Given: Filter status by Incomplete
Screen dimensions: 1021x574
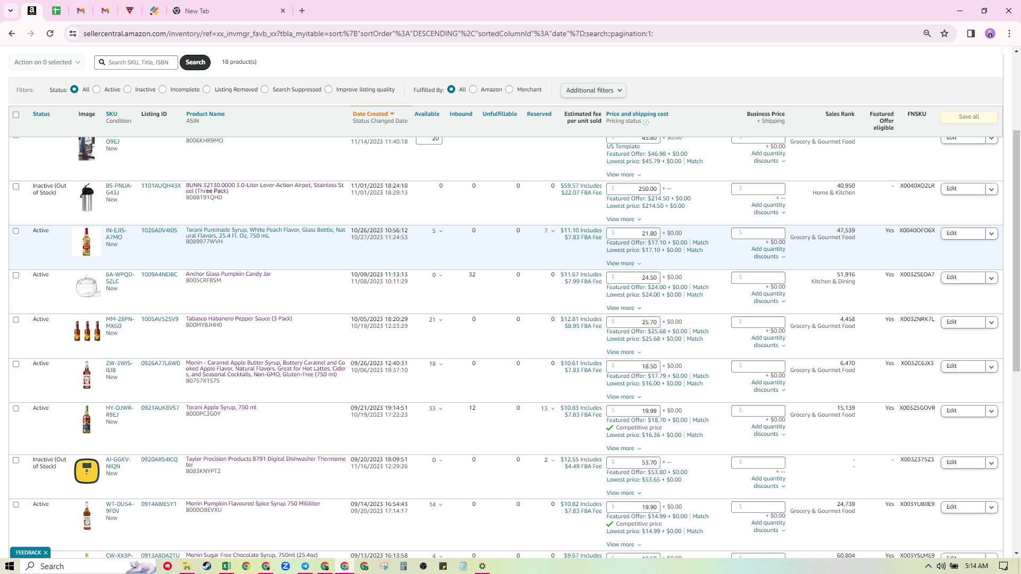Looking at the screenshot, I should click(x=163, y=89).
